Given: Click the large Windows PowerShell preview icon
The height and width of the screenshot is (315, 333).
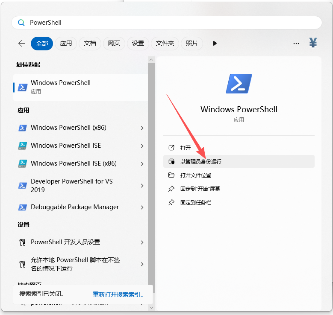Looking at the screenshot, I should point(239,84).
